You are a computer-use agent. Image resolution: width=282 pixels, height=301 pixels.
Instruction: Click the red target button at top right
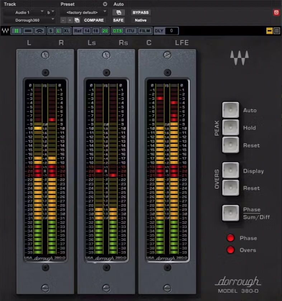click(x=276, y=12)
